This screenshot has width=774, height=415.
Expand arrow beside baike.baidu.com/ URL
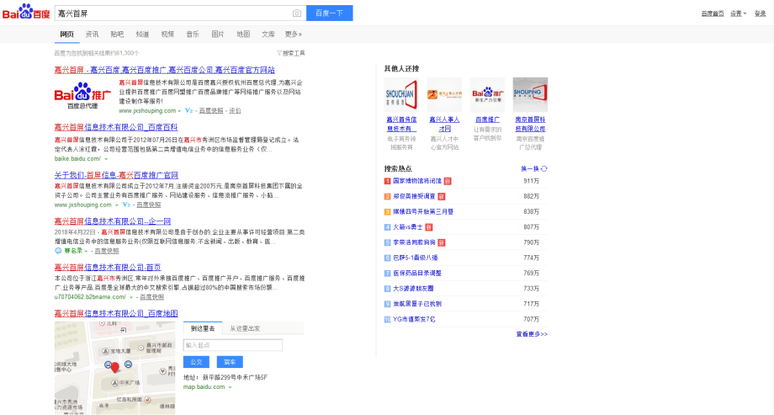tap(106, 159)
